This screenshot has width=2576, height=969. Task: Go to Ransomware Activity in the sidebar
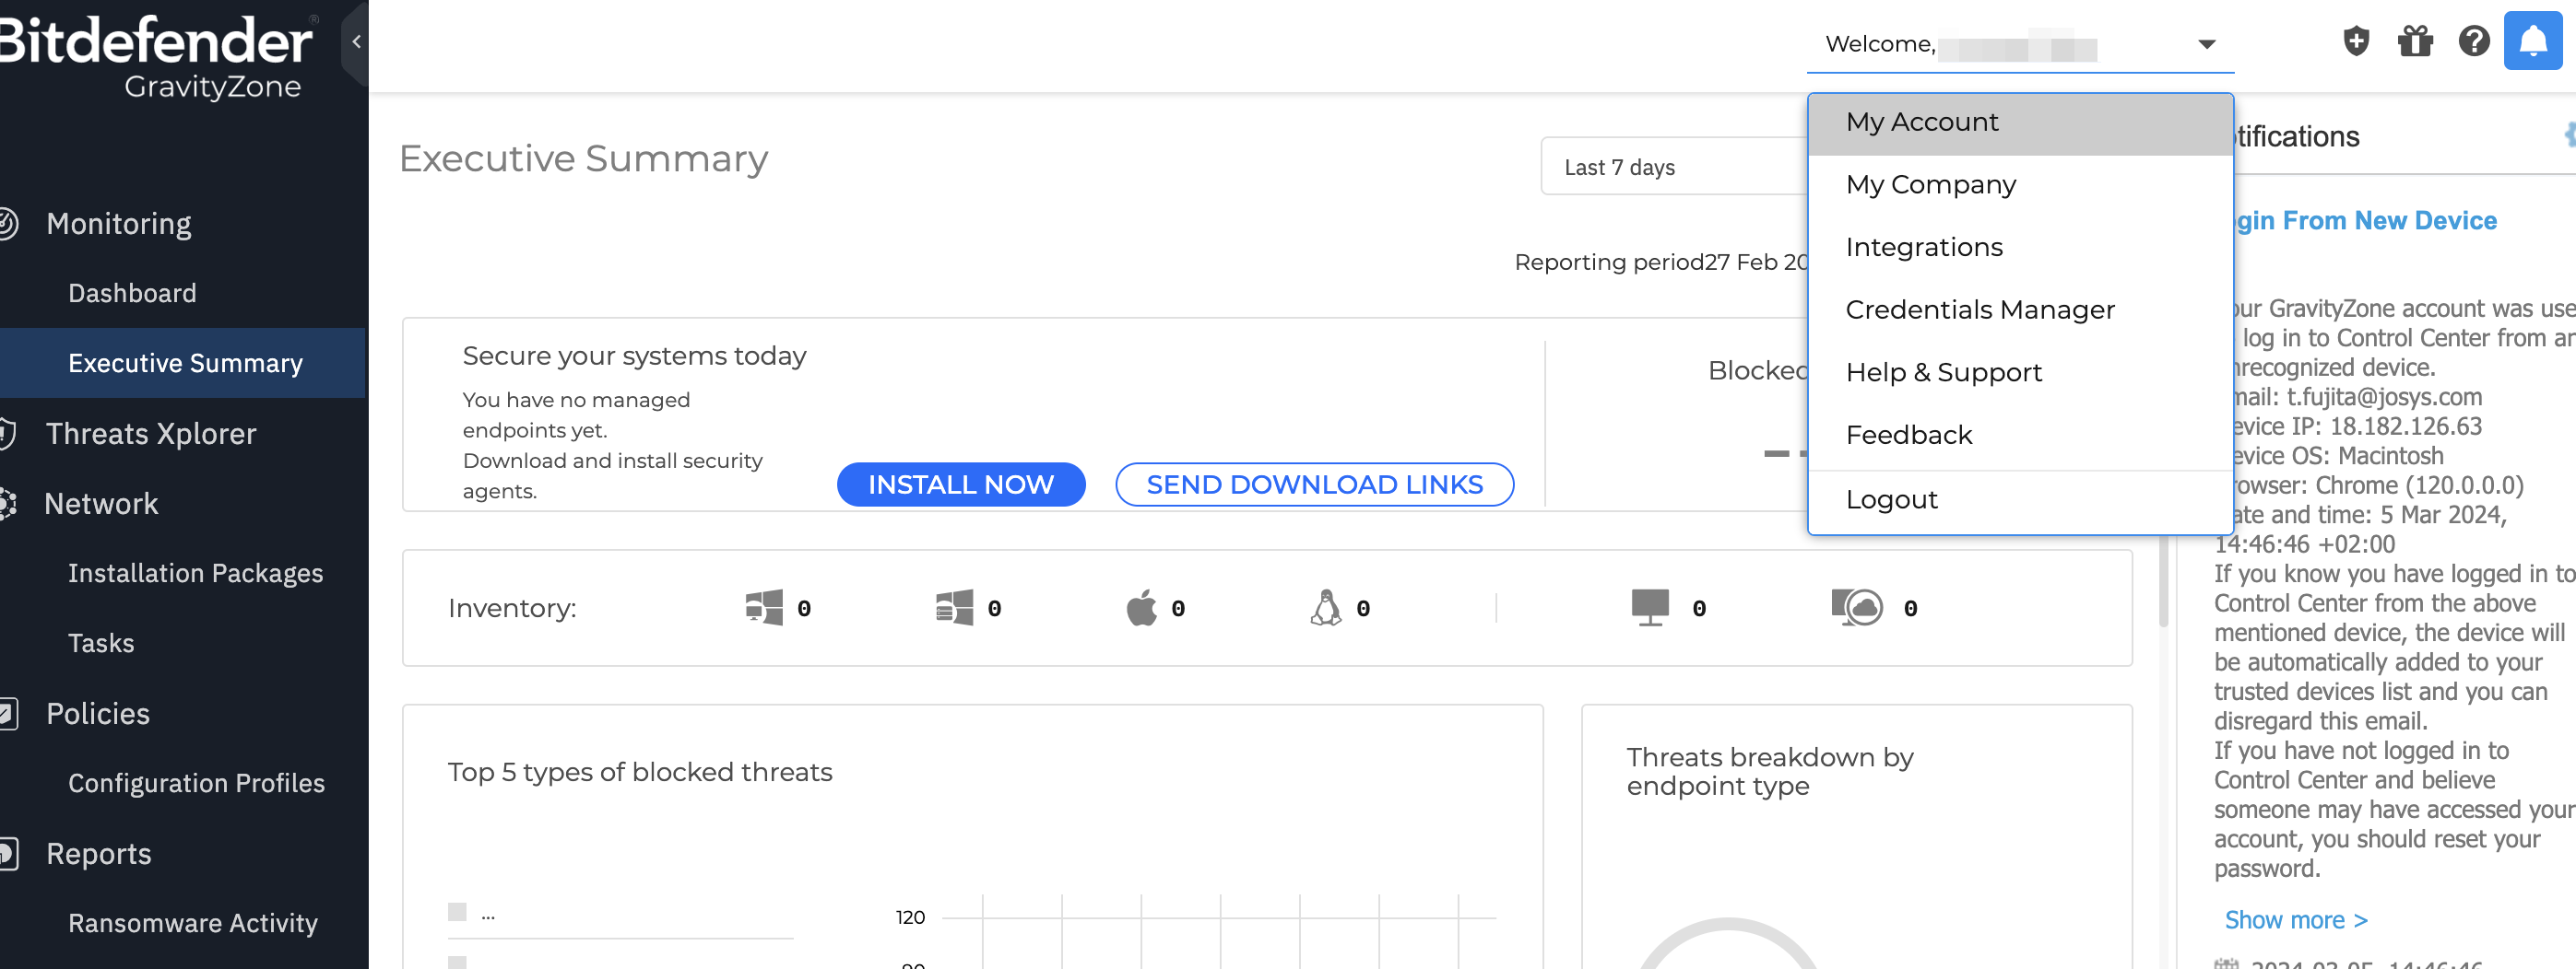[192, 922]
